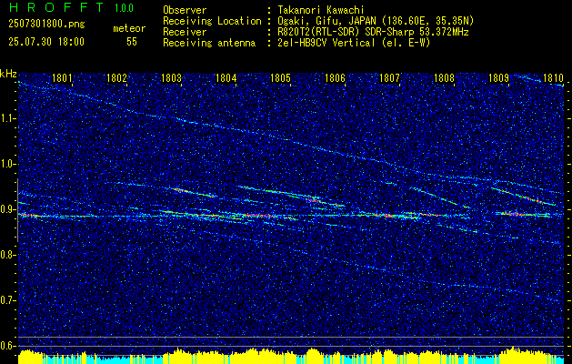Click the Receiving Location label
This screenshot has height=364, width=572.
[212, 21]
